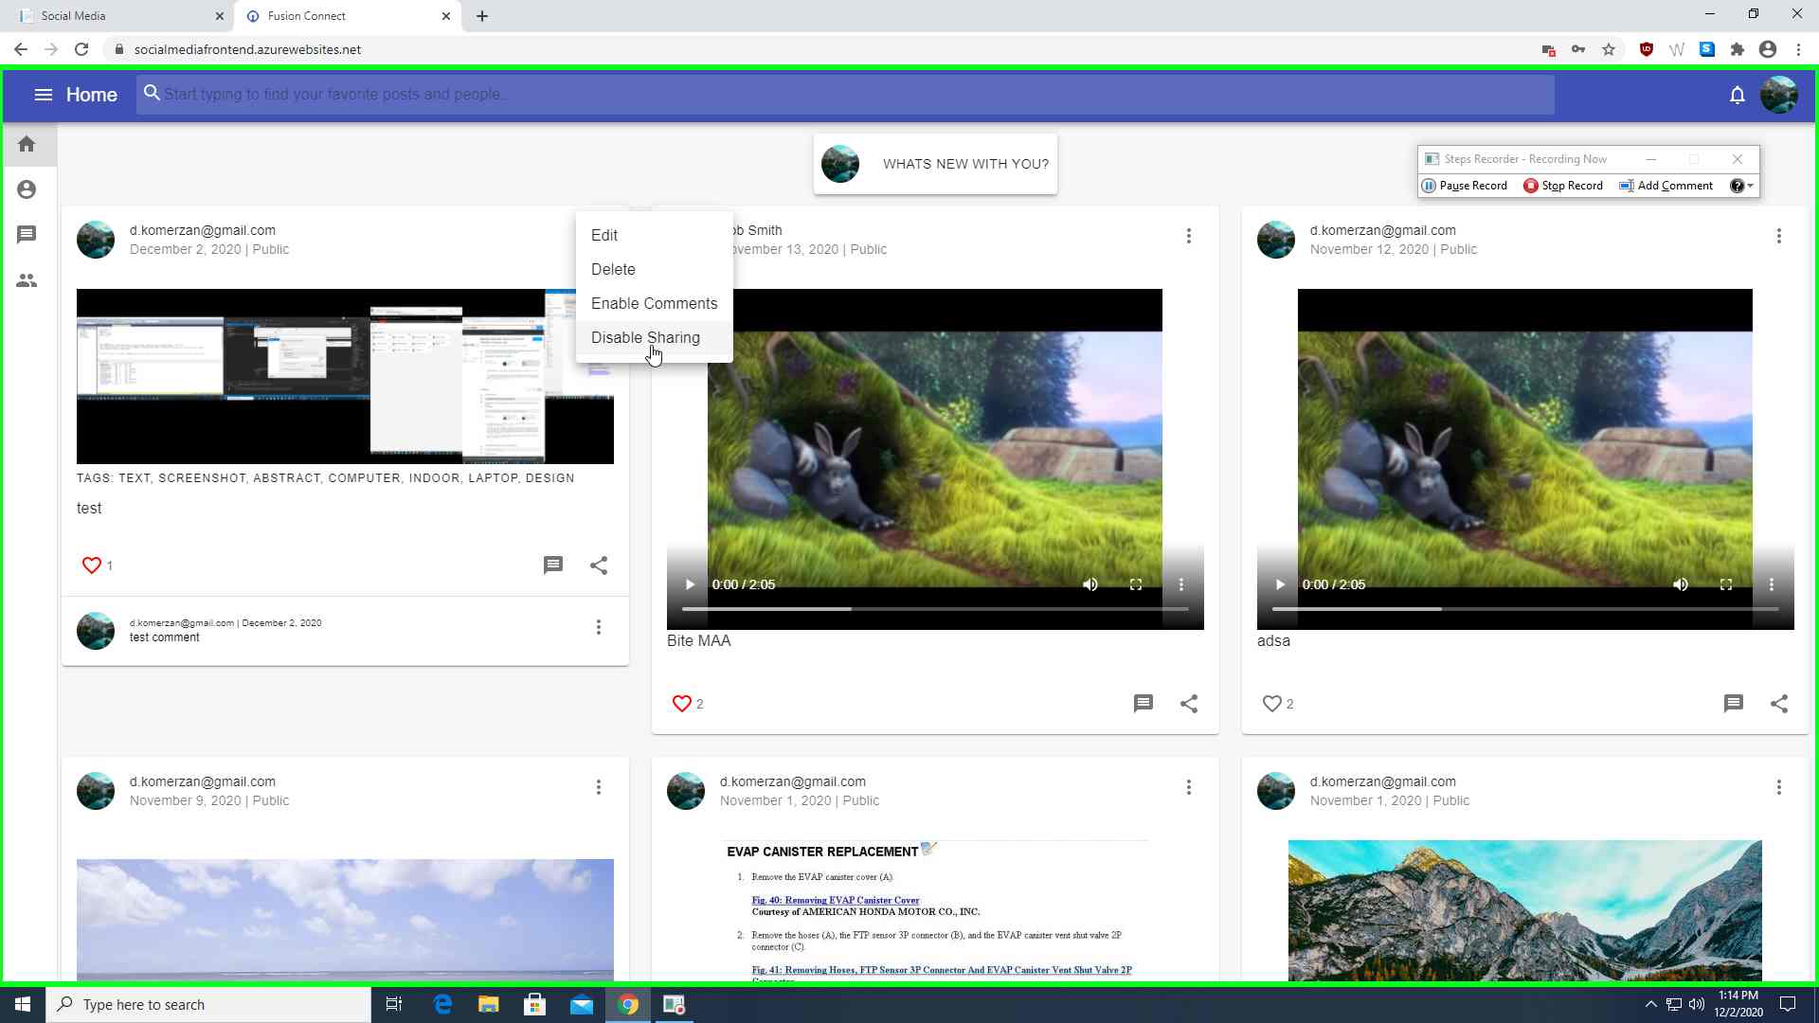This screenshot has height=1023, width=1819.
Task: Select Delete from the post menu
Action: point(654,270)
